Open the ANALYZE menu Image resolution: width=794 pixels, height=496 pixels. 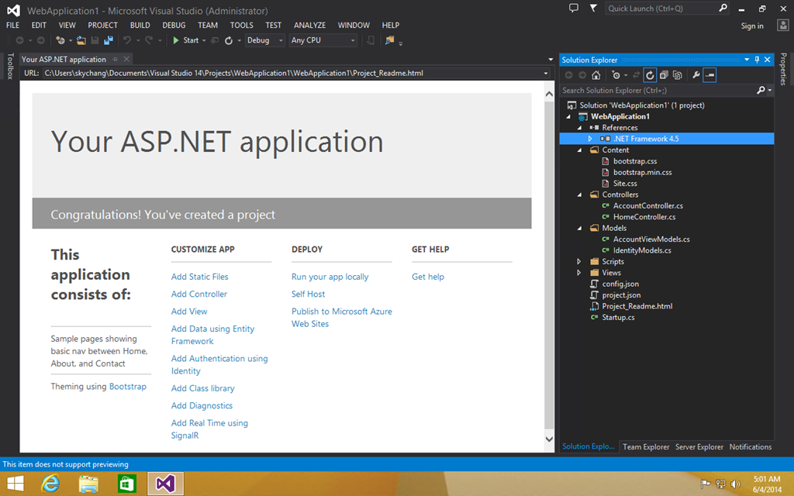pyautogui.click(x=310, y=26)
